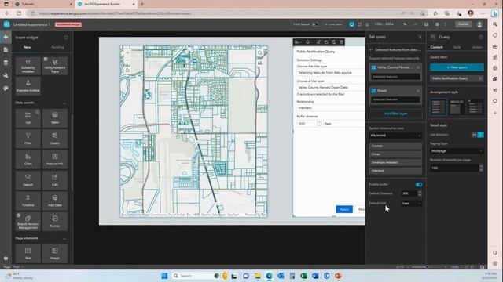Screen dimensions: 503x282
Task: Add the List widget
Action: coord(28,117)
